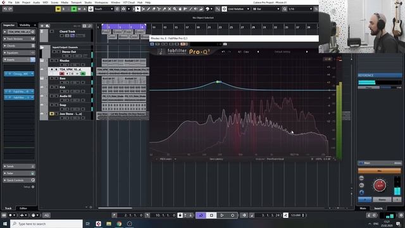The height and width of the screenshot is (228, 405).
Task: Unmute the Joss Stone track
Action: 52,114
